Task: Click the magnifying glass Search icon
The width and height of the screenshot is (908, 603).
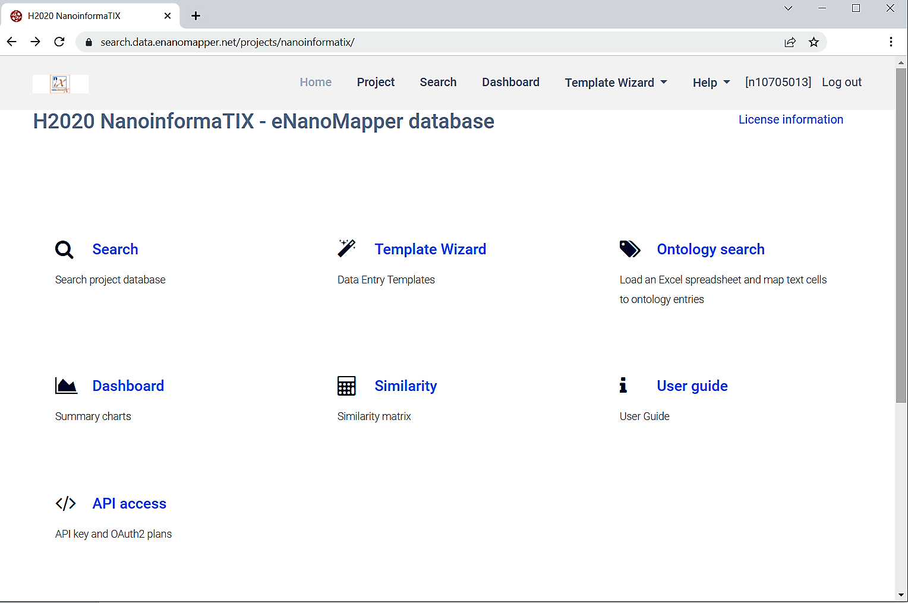Action: (x=64, y=250)
